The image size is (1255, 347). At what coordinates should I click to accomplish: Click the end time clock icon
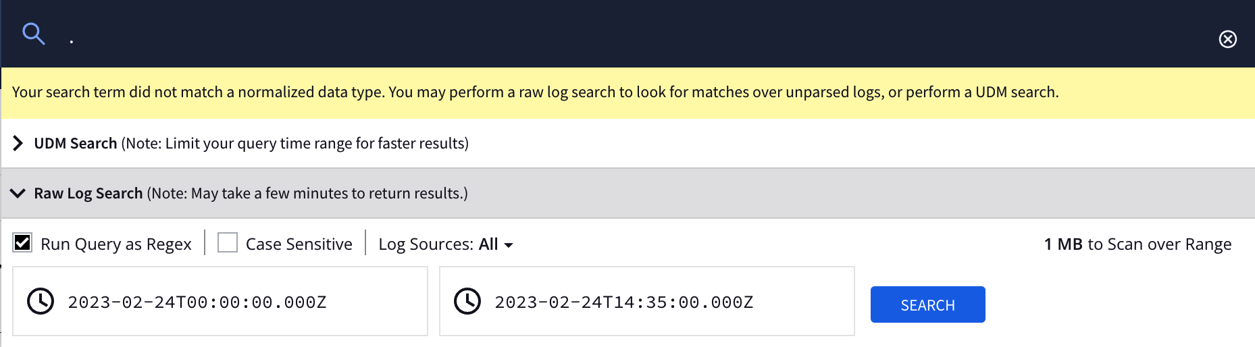pos(467,301)
